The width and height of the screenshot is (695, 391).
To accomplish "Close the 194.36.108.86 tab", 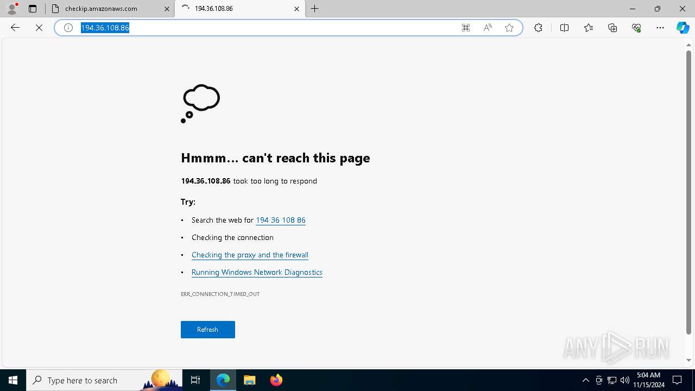I will [296, 9].
